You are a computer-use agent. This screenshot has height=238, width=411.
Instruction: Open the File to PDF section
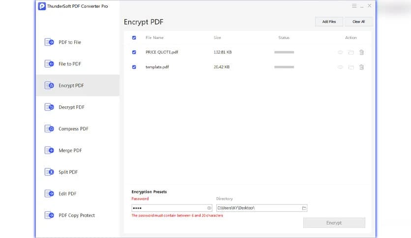point(78,64)
